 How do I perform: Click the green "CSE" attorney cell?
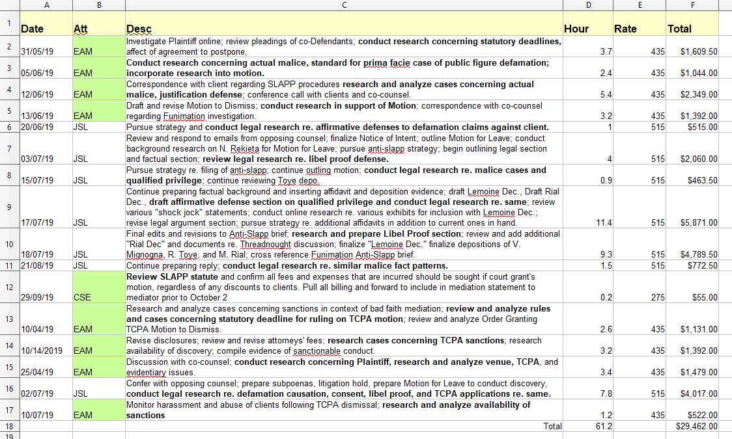pyautogui.click(x=99, y=287)
